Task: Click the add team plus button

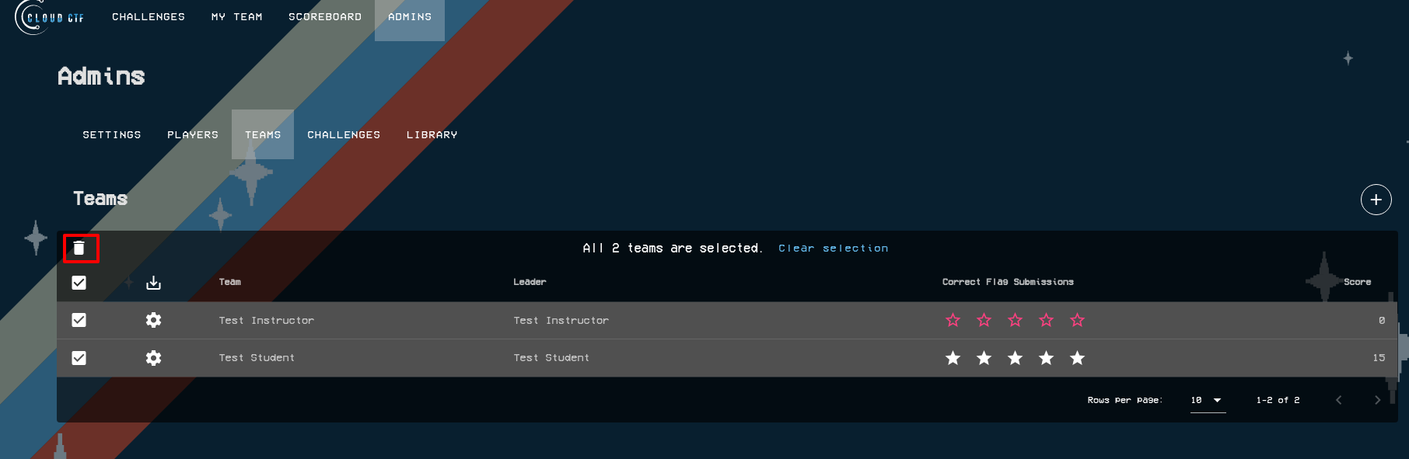Action: (x=1376, y=200)
